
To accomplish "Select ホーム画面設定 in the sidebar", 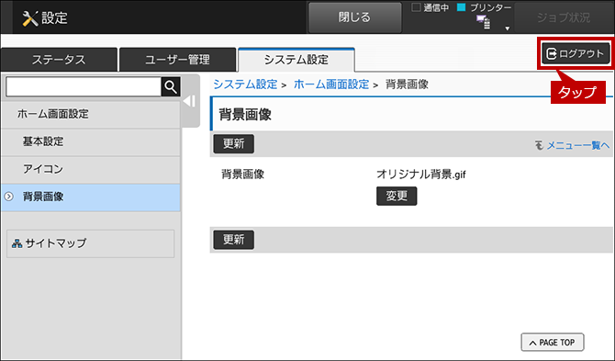I will (x=90, y=114).
